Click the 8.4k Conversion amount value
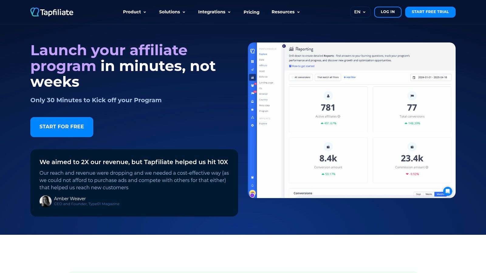This screenshot has width=486, height=273. tap(328, 158)
